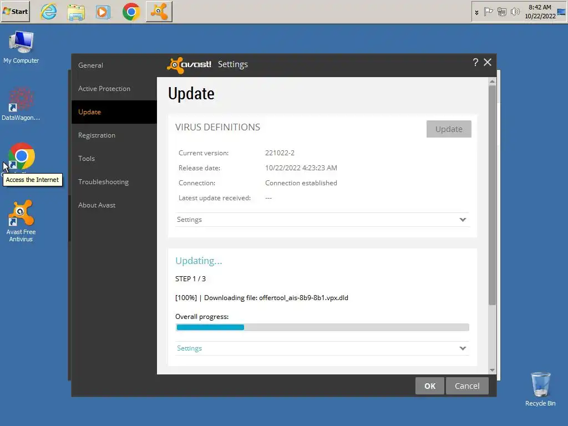Click the Avast logo in the header
This screenshot has height=426, width=568.
coord(189,65)
